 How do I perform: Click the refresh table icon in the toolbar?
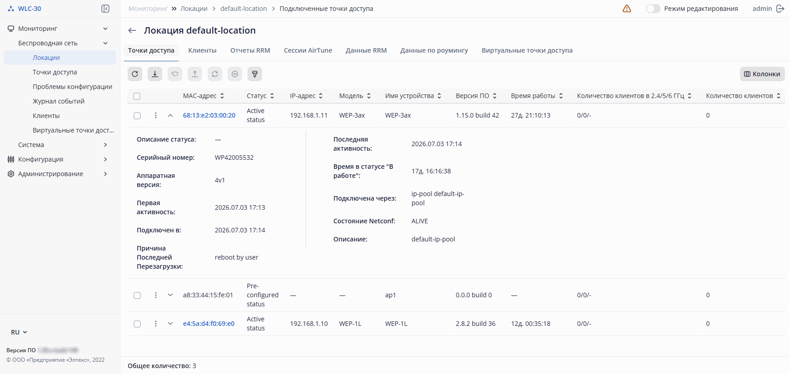135,74
